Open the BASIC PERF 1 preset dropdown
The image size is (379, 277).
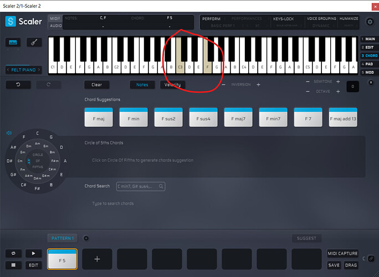[223, 25]
